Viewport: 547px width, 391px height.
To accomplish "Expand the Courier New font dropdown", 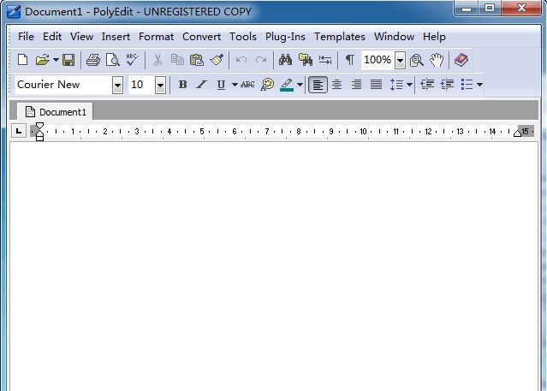I will coord(117,85).
